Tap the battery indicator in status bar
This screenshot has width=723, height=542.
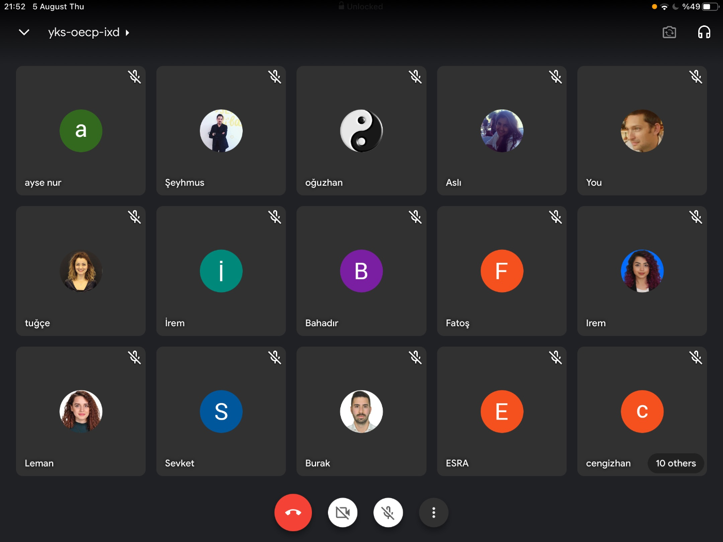[710, 7]
